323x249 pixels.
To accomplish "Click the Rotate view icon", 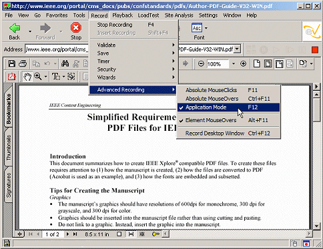I will coord(302,63).
